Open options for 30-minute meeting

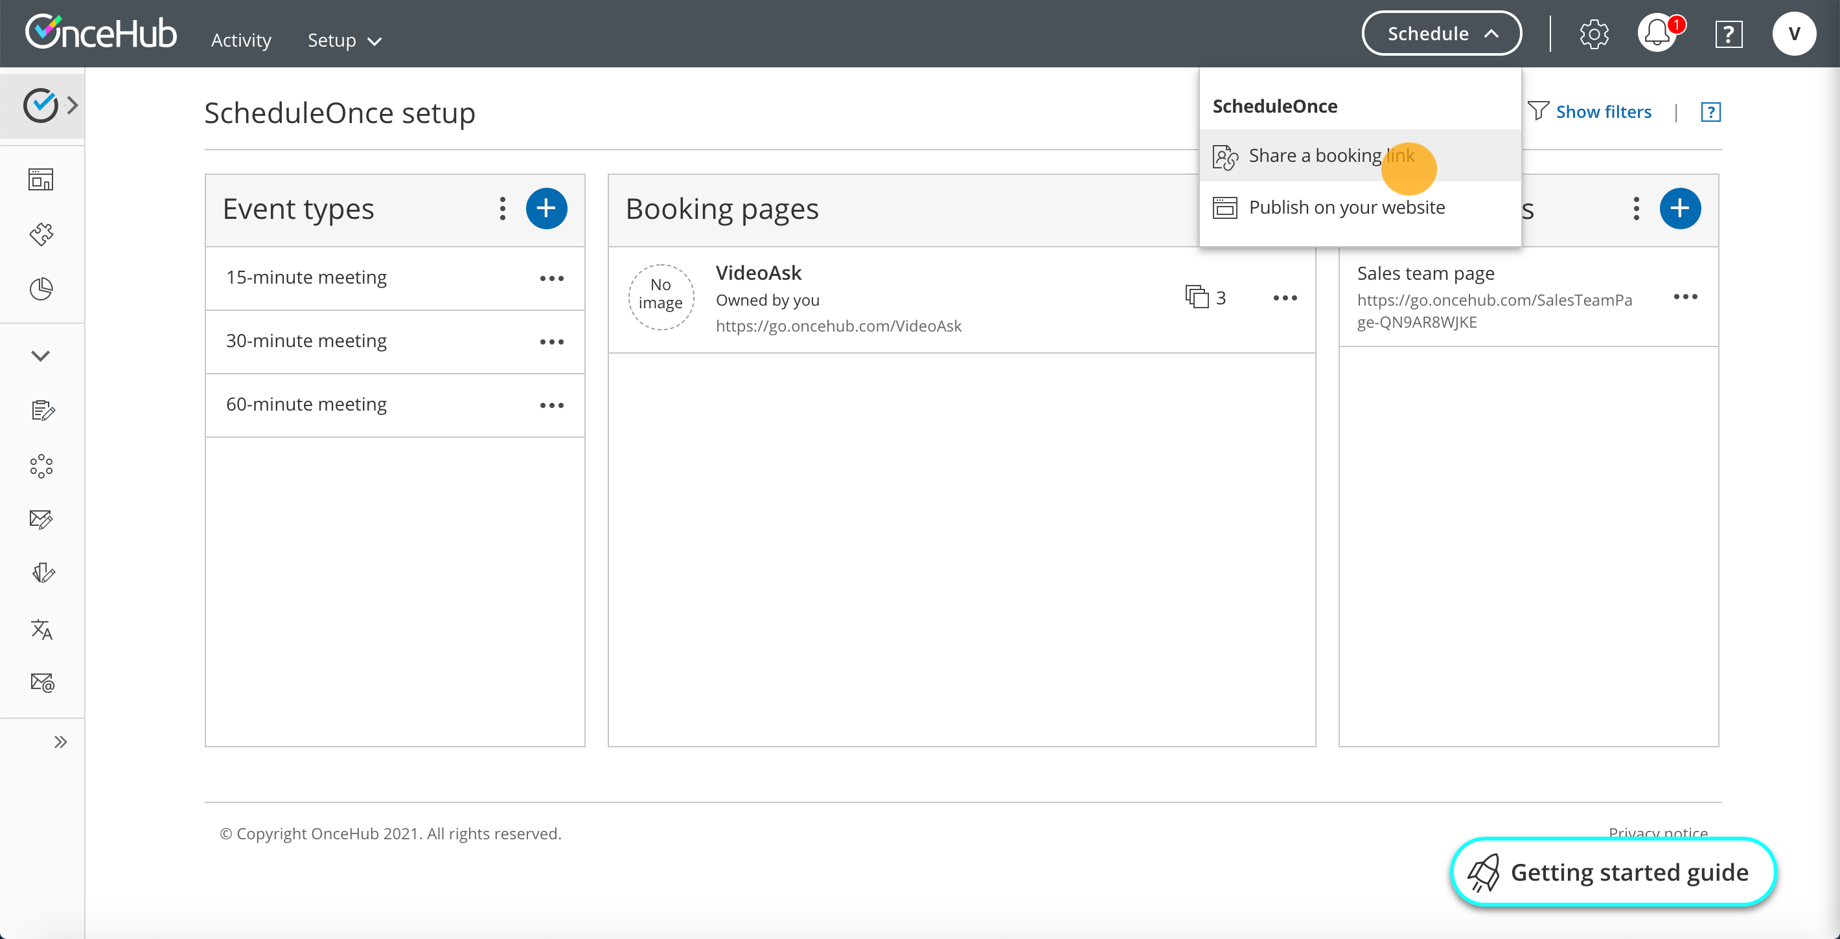coord(551,342)
